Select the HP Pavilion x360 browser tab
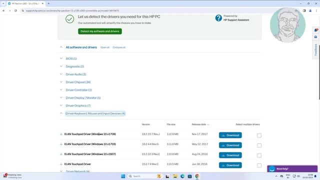The width and height of the screenshot is (320, 180). [x=25, y=3]
